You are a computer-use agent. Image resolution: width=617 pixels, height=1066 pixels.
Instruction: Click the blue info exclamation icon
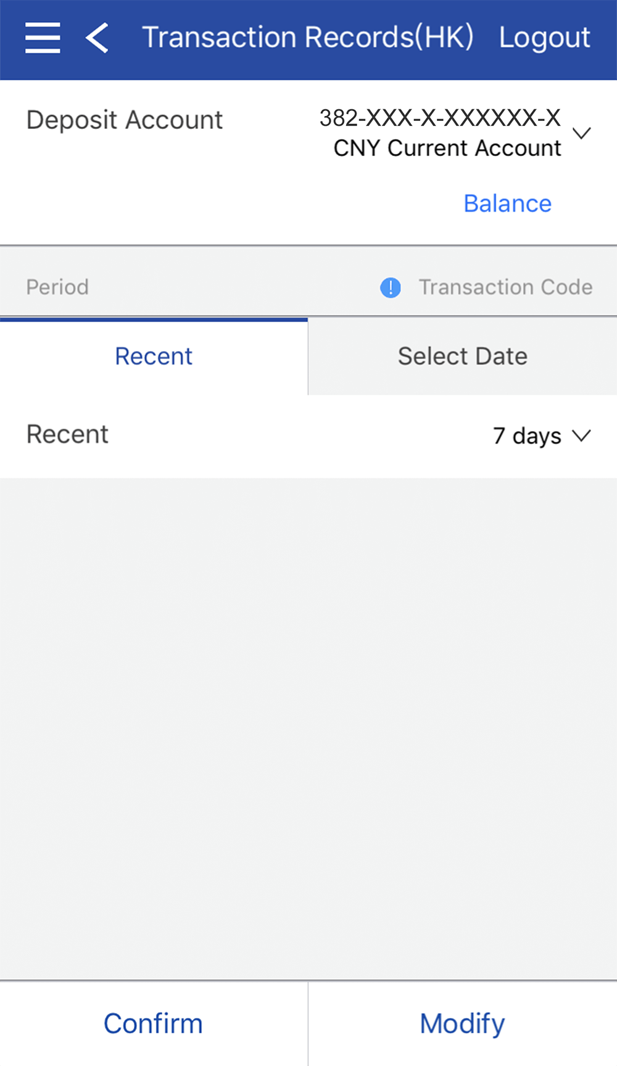coord(390,287)
